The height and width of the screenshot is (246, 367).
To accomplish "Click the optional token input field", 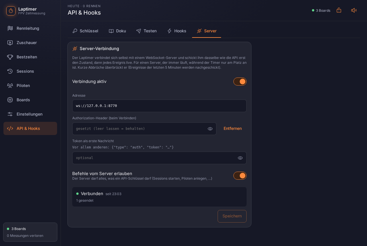I will [x=159, y=158].
